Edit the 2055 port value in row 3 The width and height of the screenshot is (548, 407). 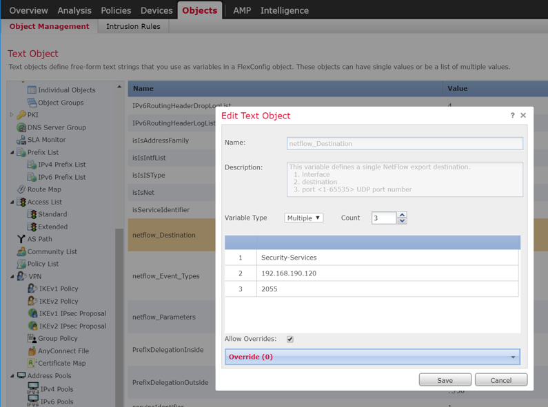[x=387, y=289]
